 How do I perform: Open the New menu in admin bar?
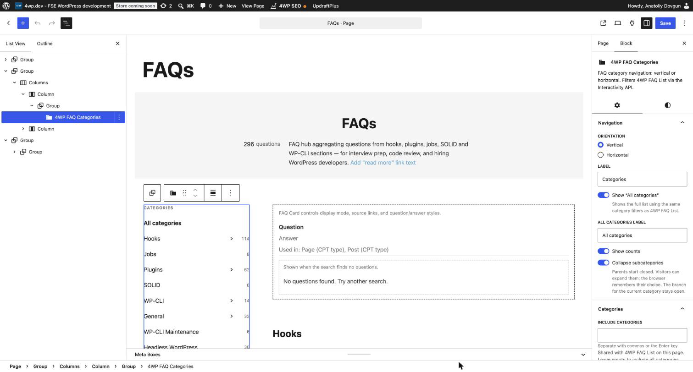(x=227, y=6)
